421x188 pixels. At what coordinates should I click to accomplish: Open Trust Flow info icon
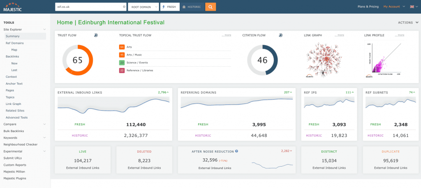coord(96,35)
